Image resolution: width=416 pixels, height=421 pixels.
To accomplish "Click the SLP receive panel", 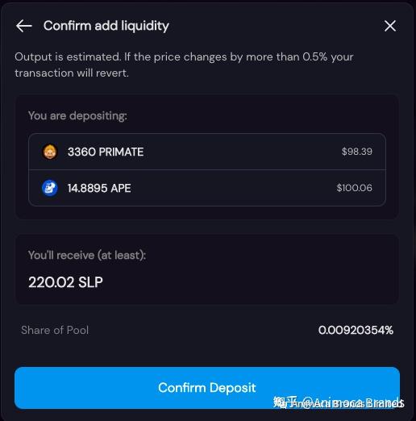I will pyautogui.click(x=207, y=269).
